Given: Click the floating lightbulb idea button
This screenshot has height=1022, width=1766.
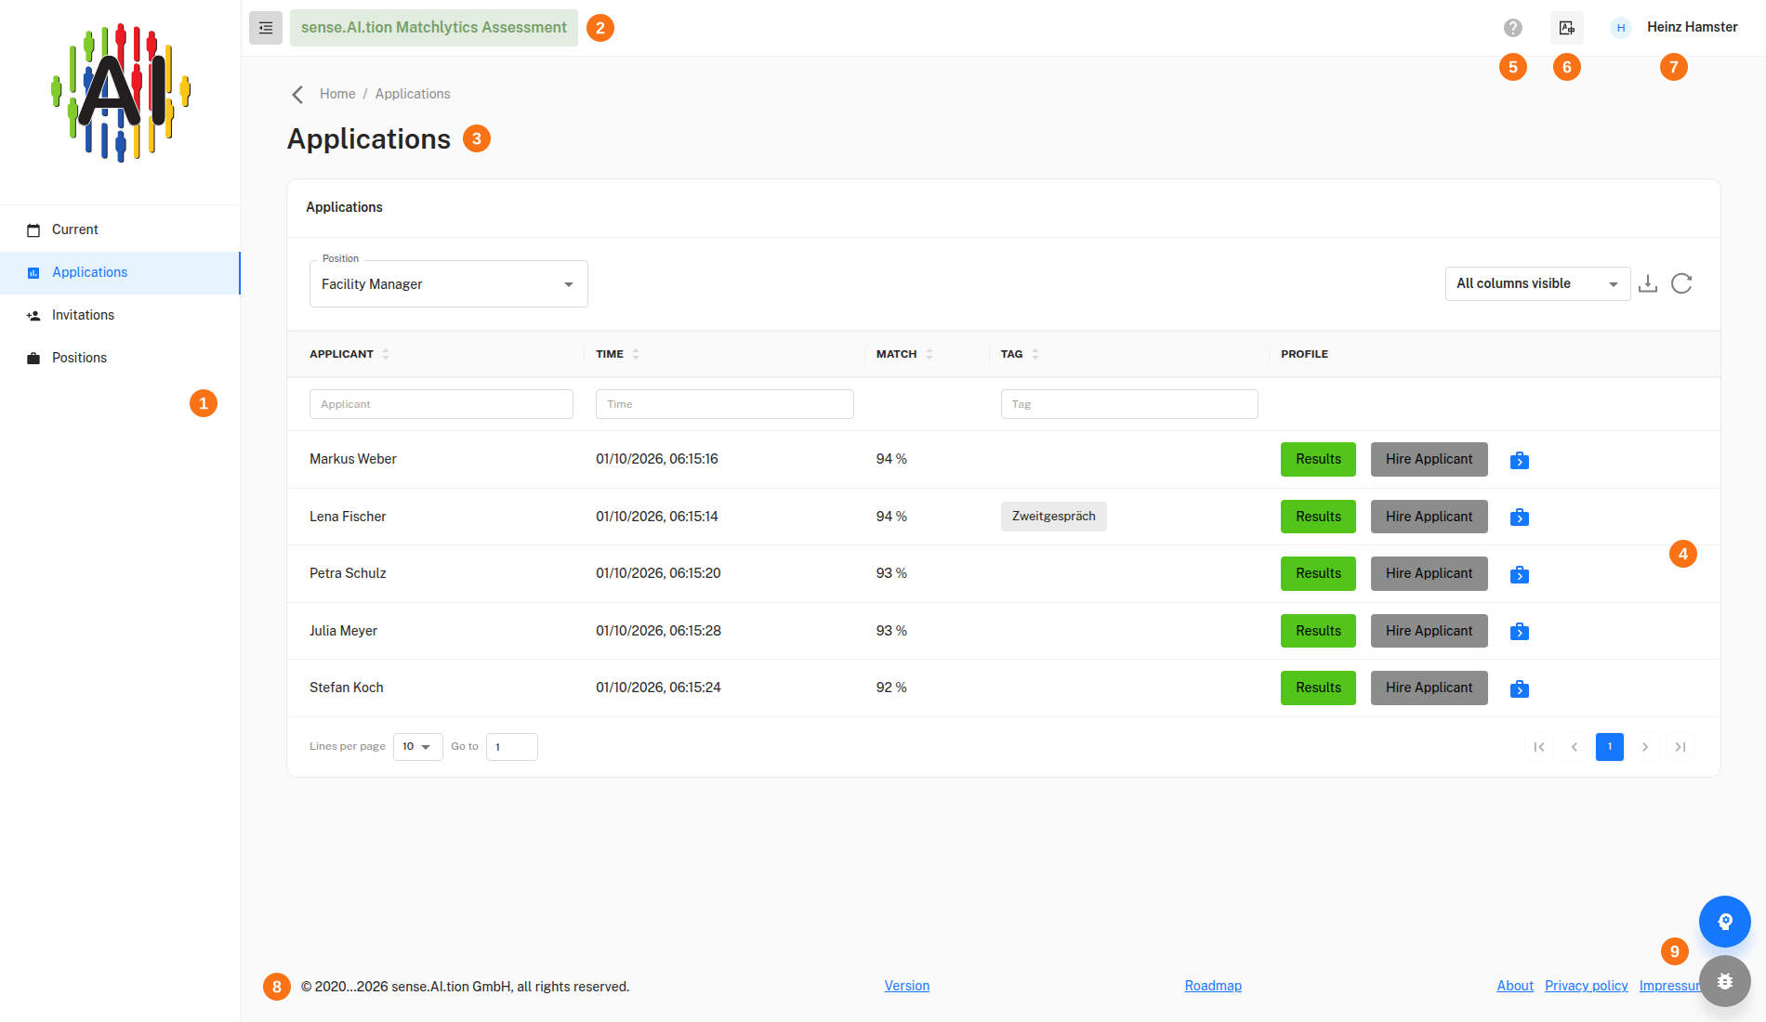Looking at the screenshot, I should click(1725, 922).
